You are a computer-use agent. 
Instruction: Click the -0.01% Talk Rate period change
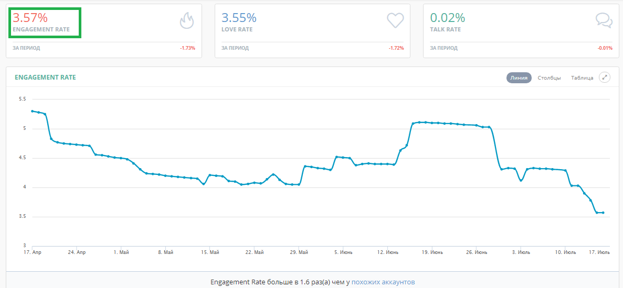coord(605,48)
